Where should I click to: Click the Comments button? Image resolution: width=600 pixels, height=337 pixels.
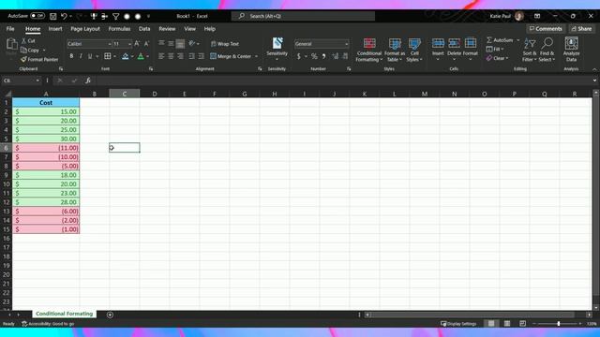pyautogui.click(x=546, y=29)
